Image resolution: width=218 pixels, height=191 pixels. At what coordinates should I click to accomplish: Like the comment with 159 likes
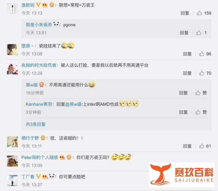[x=199, y=13]
